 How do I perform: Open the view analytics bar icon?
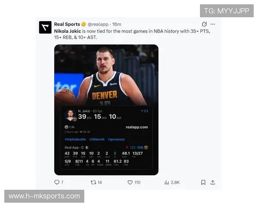166,182
